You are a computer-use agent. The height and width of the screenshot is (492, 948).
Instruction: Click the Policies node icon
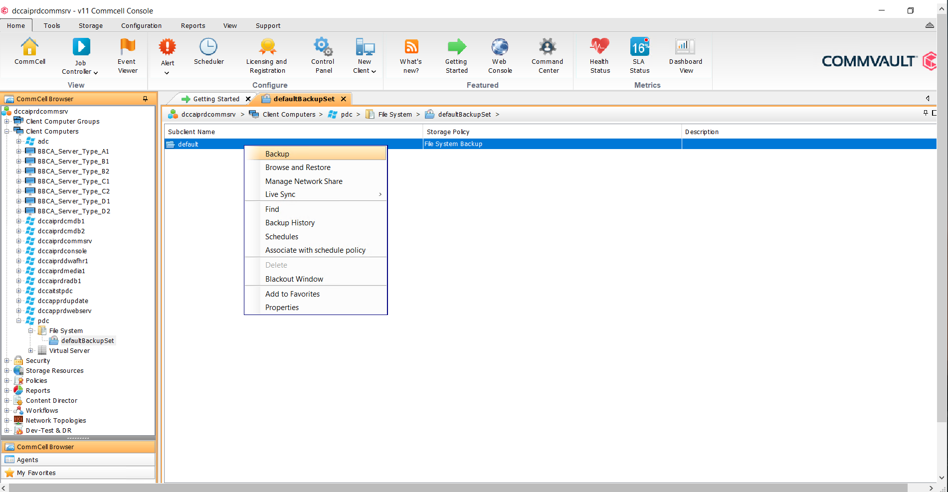[x=18, y=380]
